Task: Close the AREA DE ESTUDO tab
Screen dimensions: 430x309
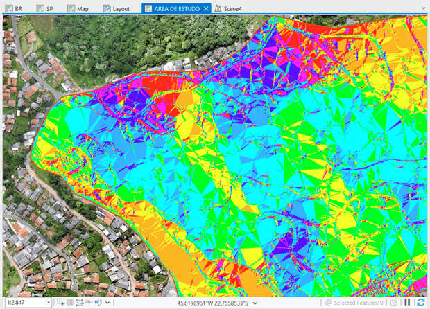Action: 207,9
